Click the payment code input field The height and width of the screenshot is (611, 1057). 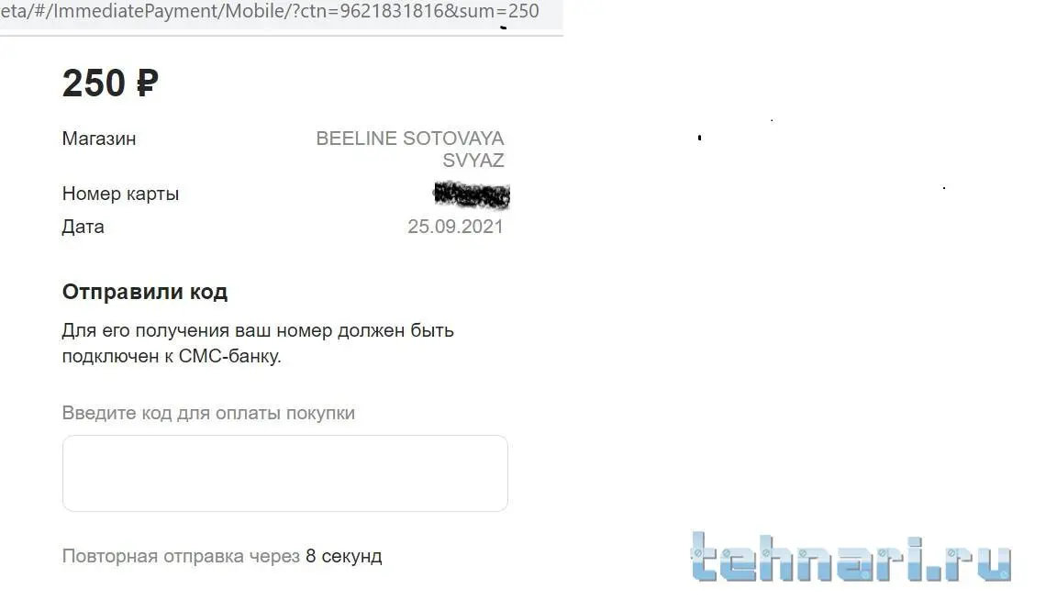(x=284, y=472)
